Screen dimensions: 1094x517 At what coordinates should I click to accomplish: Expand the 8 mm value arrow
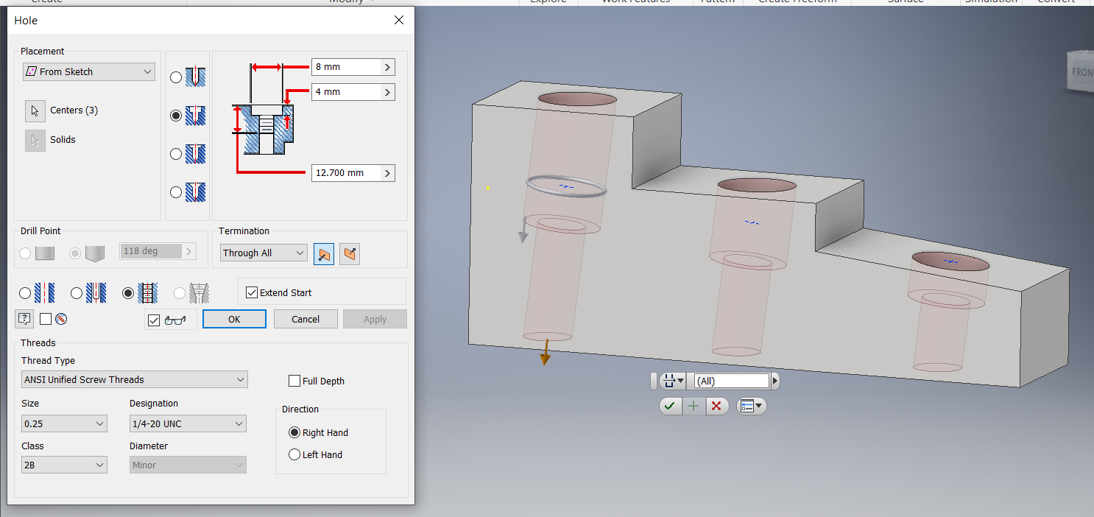pyautogui.click(x=388, y=67)
